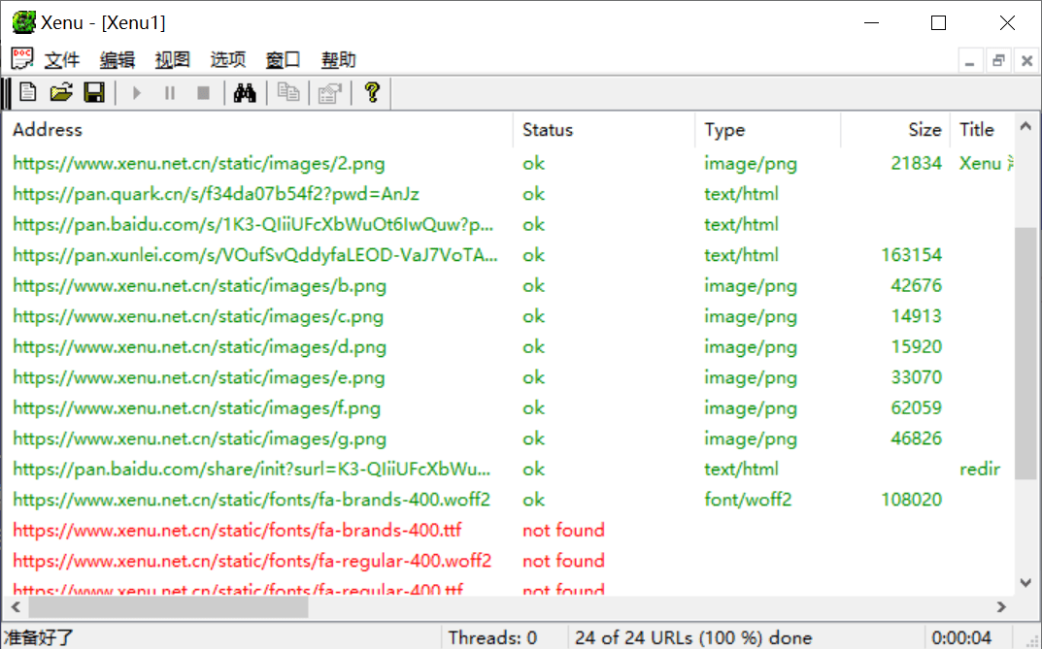Click the 'Threads: 0' status bar entry
This screenshot has width=1042, height=649.
(492, 637)
